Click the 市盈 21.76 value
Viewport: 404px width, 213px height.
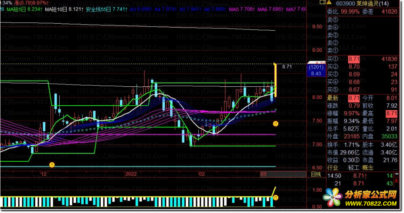(390, 160)
